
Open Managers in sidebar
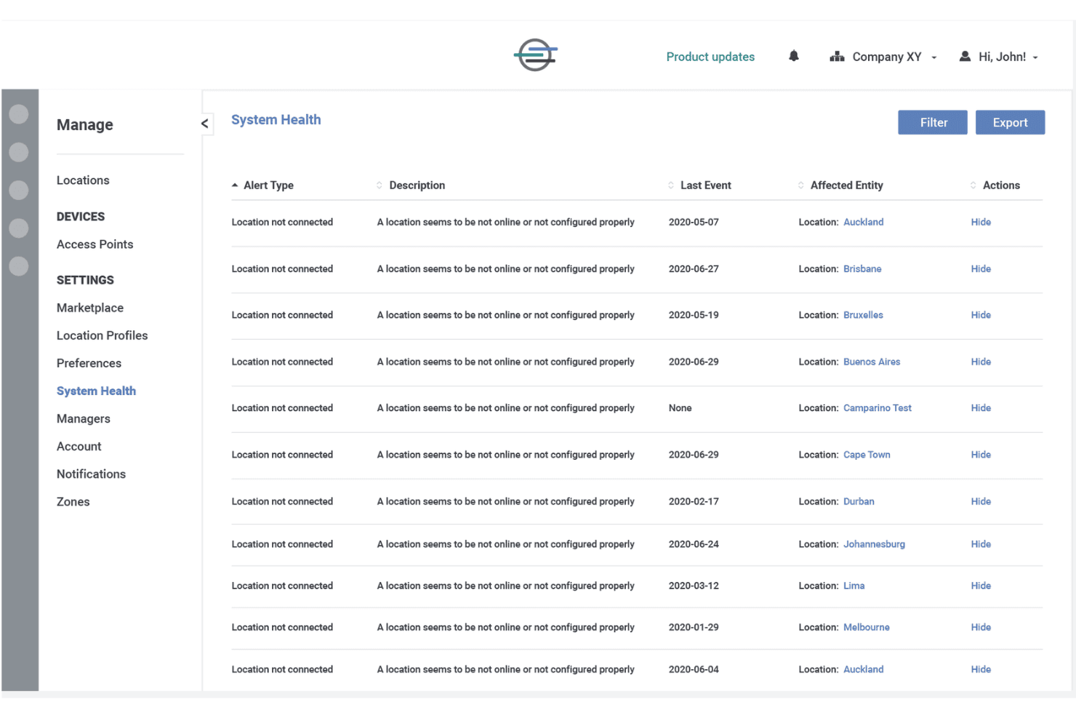(84, 418)
